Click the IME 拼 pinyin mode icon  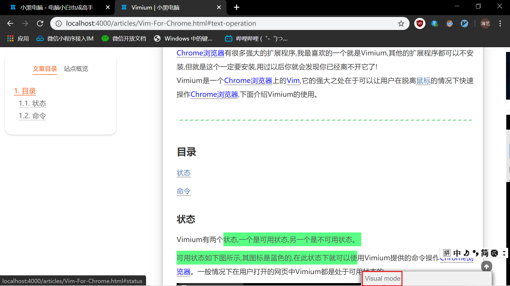tap(447, 253)
